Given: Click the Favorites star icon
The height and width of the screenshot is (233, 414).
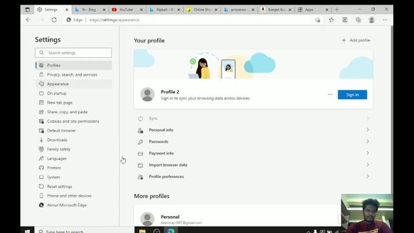Looking at the screenshot, I should (331, 20).
